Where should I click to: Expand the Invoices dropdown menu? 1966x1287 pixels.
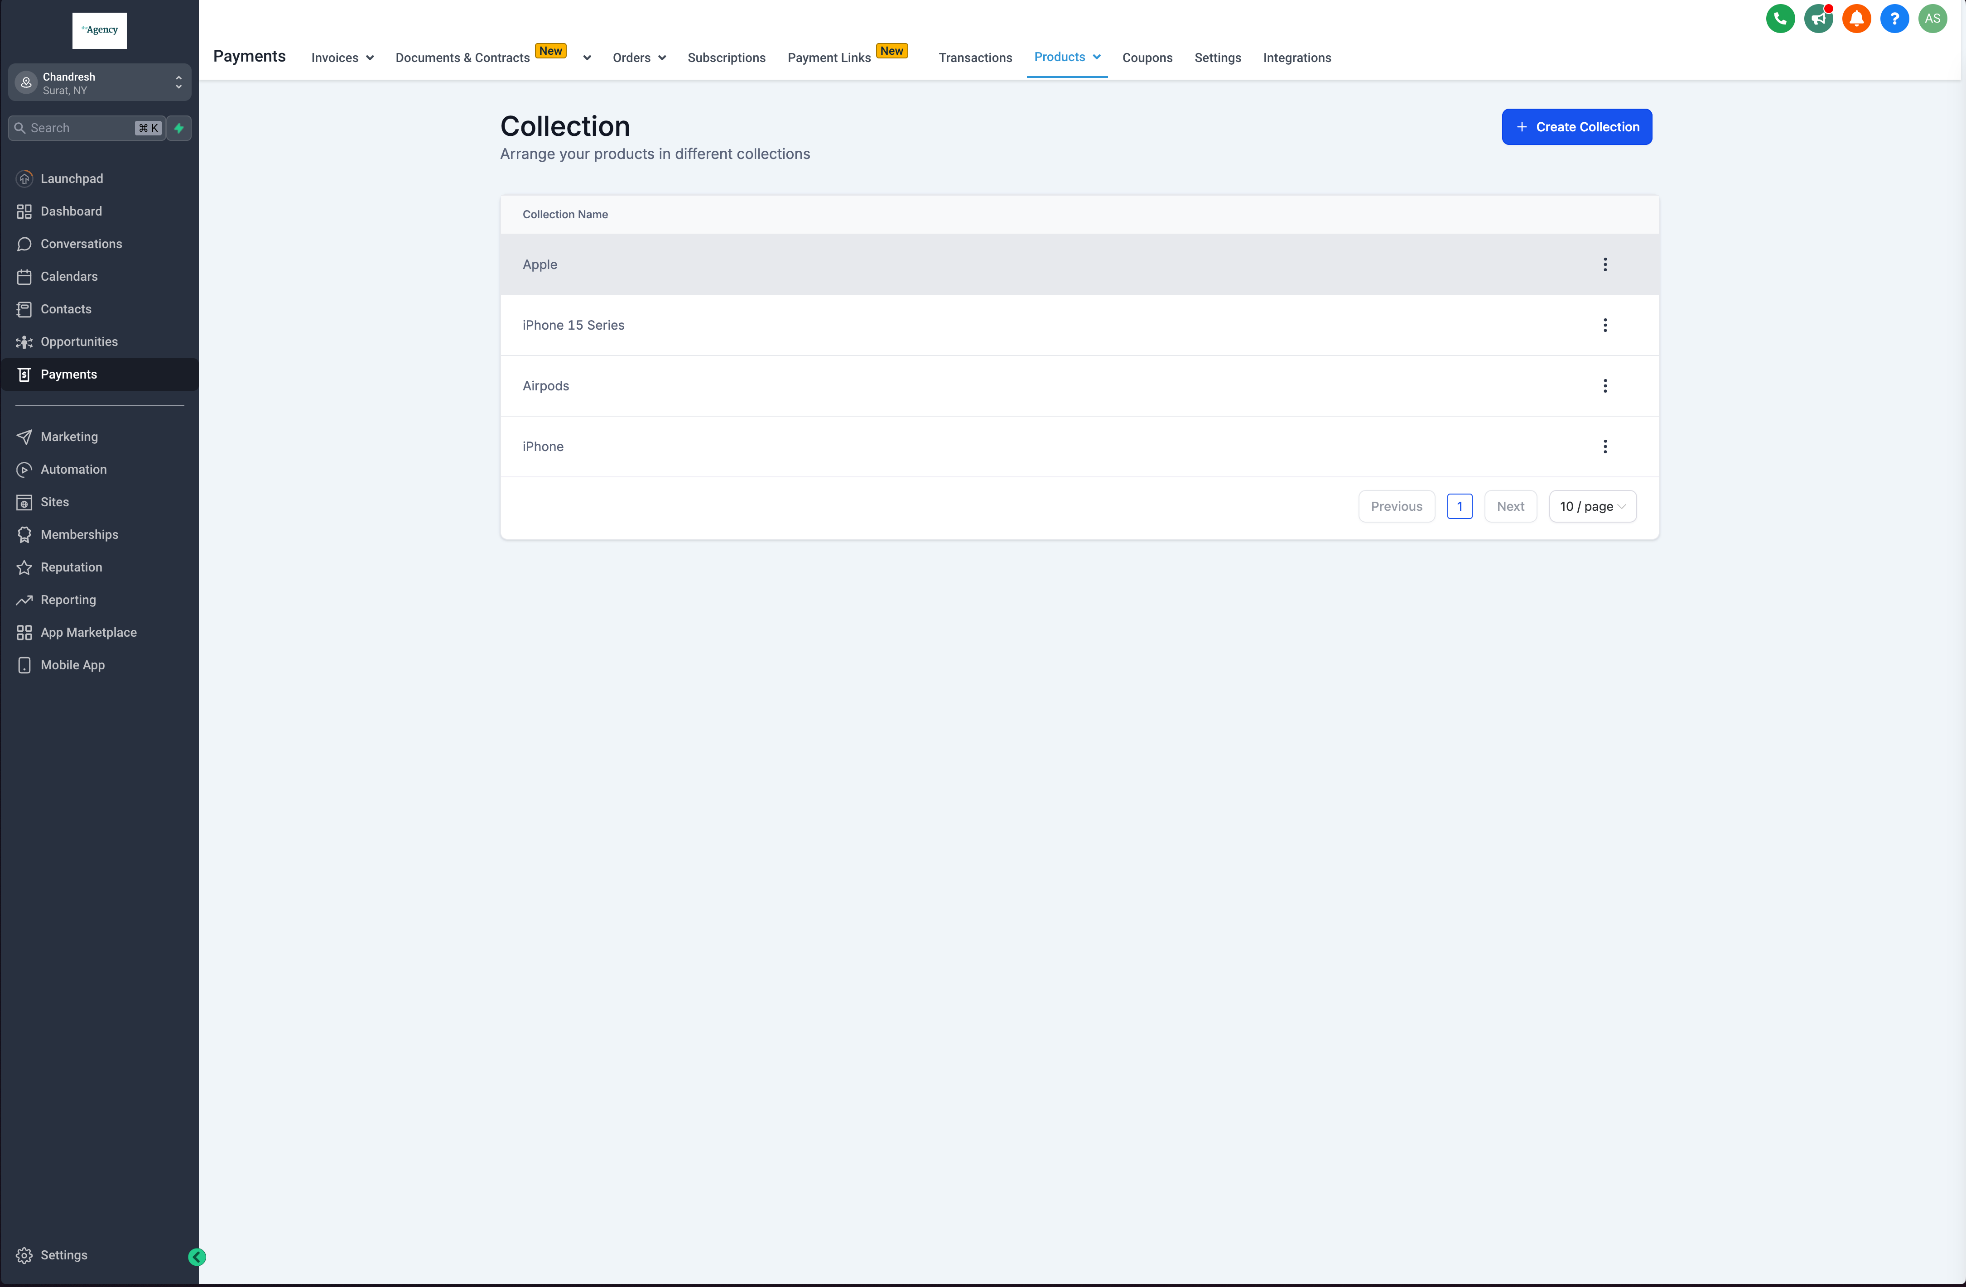342,58
